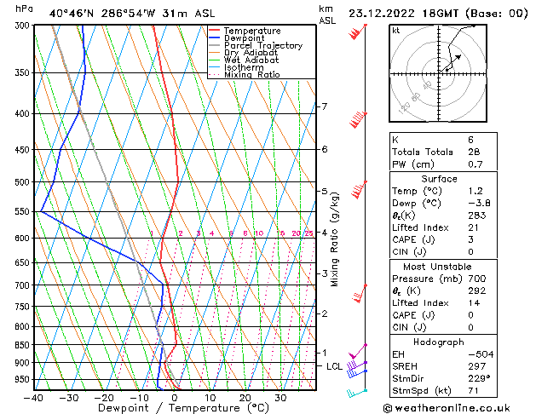
Task: Click the 120 ring label in hodograph
Action: click(x=404, y=107)
